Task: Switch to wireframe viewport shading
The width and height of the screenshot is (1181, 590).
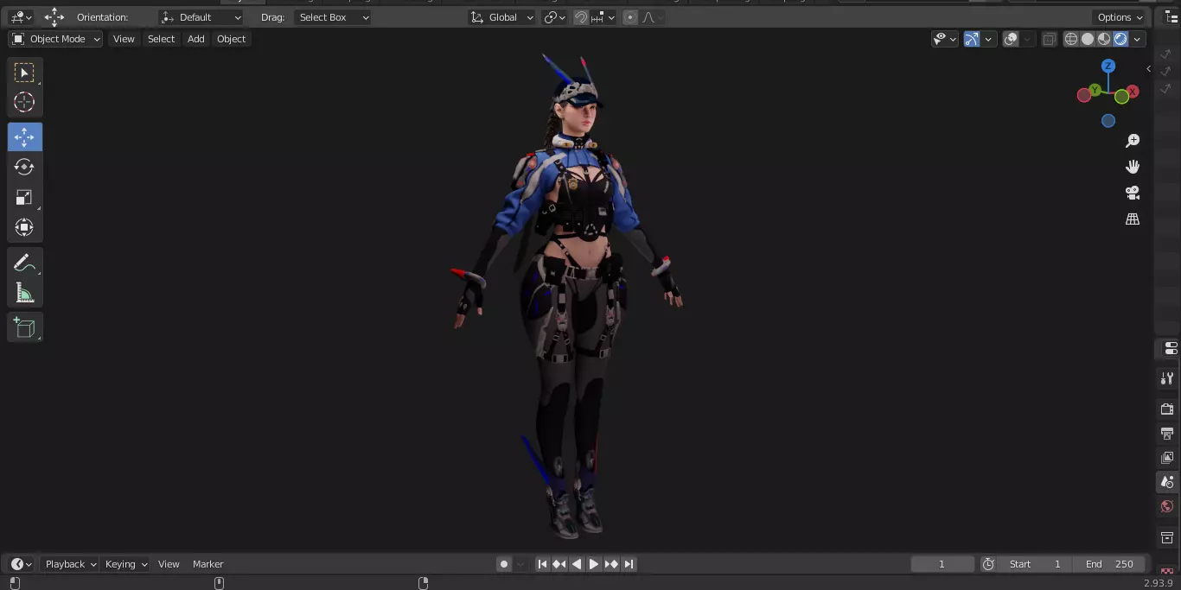Action: [x=1071, y=39]
